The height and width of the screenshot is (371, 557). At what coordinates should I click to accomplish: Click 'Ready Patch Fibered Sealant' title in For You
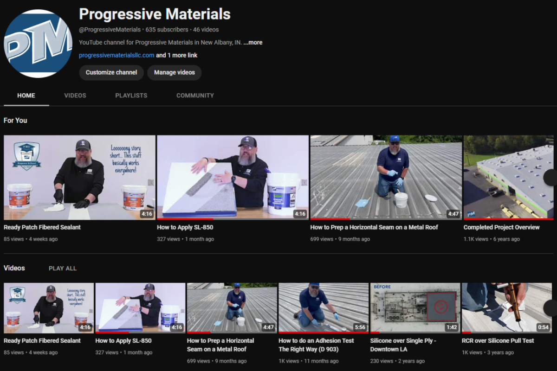click(42, 227)
